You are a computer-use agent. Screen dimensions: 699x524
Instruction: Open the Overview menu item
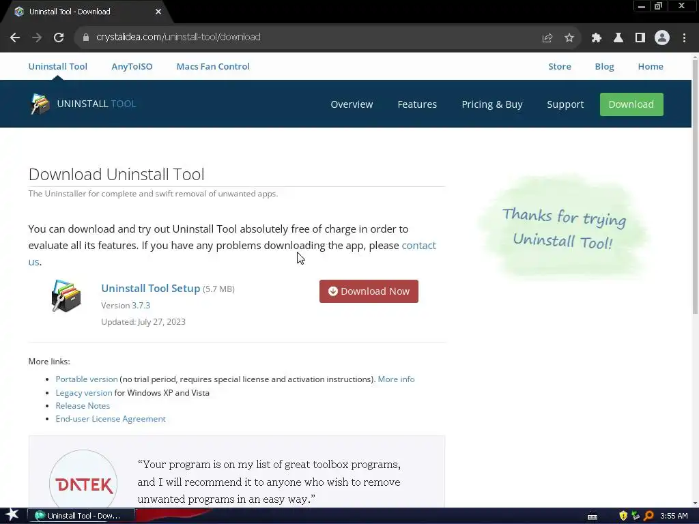pyautogui.click(x=352, y=104)
